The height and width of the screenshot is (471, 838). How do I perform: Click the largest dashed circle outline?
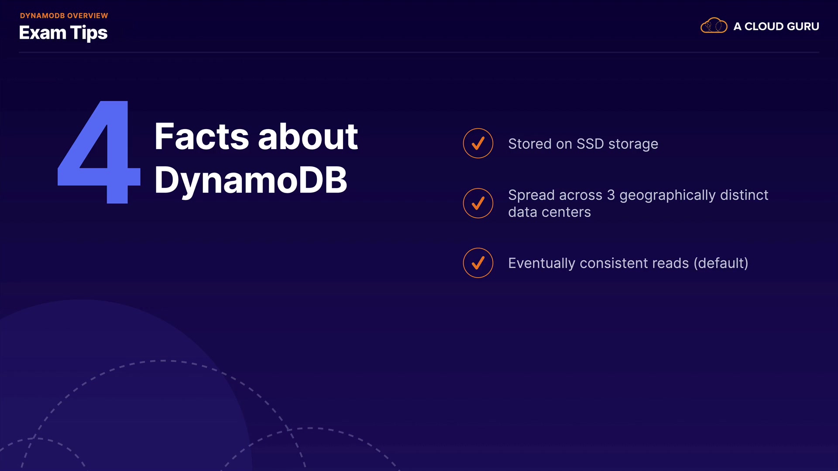click(x=162, y=361)
